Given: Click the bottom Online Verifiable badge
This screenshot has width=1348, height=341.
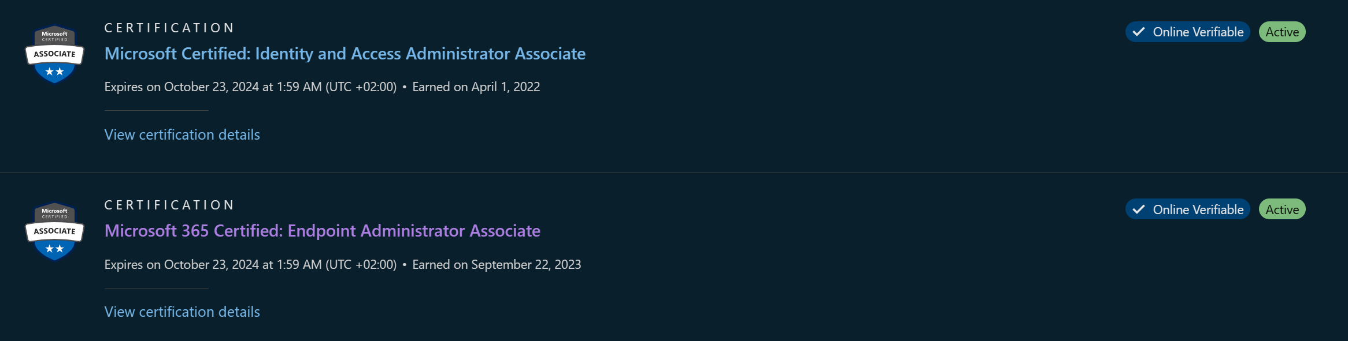Looking at the screenshot, I should [x=1187, y=209].
